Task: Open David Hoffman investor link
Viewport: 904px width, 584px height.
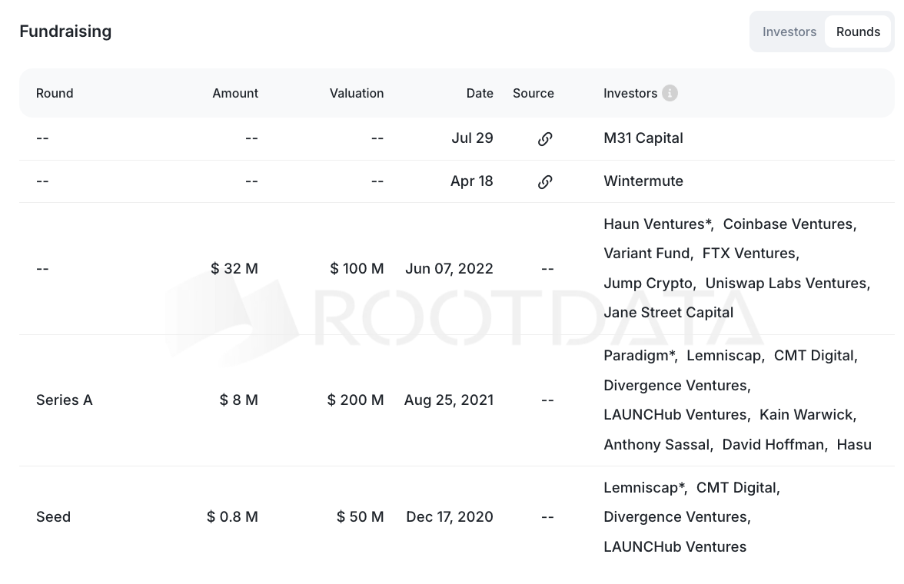Action: point(773,444)
